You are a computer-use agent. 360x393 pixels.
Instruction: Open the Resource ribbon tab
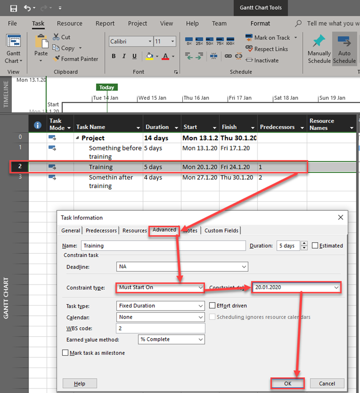click(x=69, y=24)
